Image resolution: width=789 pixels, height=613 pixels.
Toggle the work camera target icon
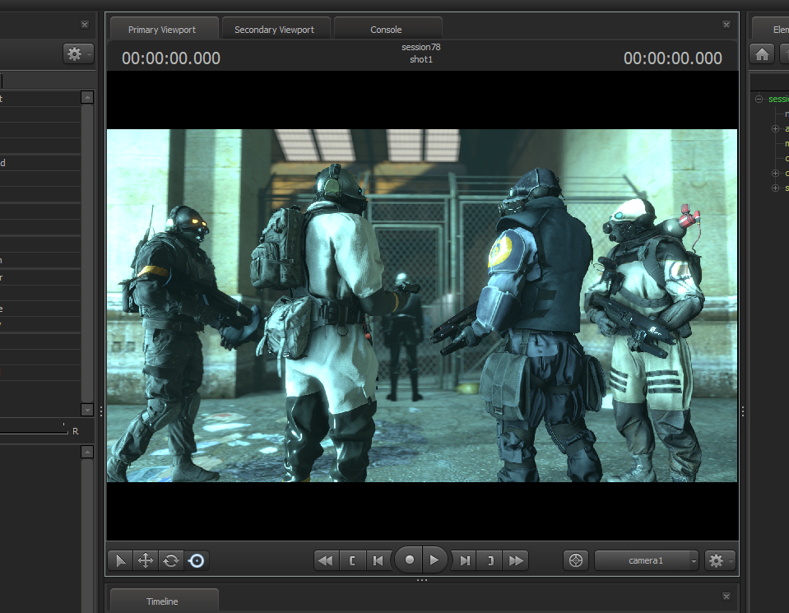click(576, 560)
